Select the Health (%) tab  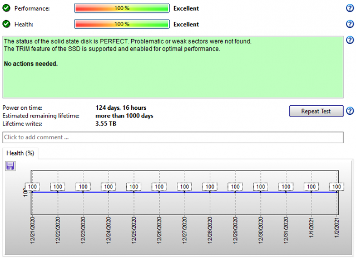[20, 153]
